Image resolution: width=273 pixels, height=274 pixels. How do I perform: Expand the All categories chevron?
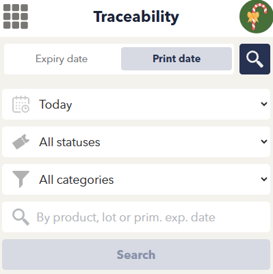tap(264, 179)
